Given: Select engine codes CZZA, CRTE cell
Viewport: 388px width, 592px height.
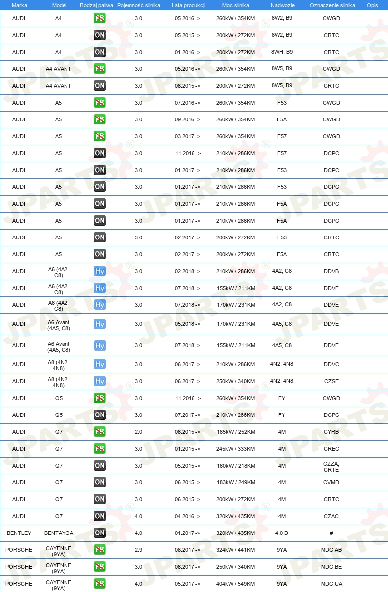Looking at the screenshot, I should (331, 466).
